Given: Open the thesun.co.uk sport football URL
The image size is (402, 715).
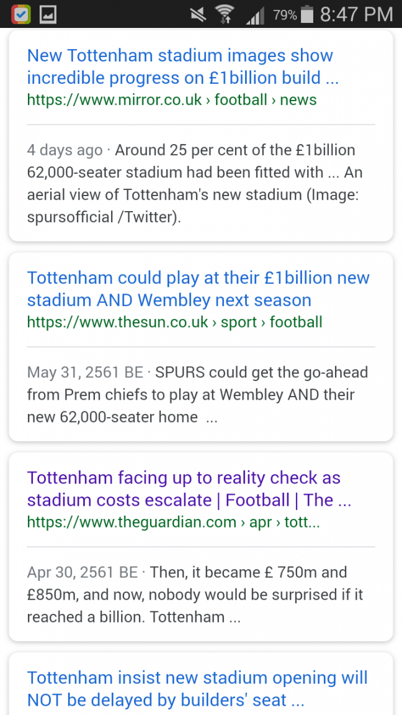Looking at the screenshot, I should [174, 322].
